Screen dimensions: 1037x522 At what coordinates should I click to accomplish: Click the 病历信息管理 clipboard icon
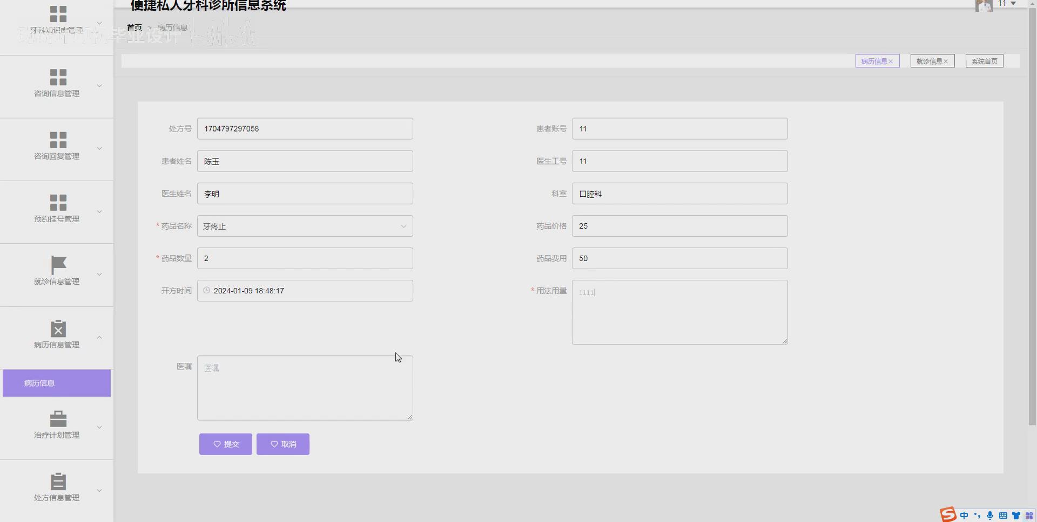[x=58, y=328]
